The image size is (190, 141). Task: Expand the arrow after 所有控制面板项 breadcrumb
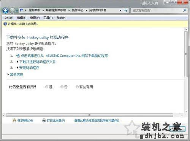[x=69, y=10]
